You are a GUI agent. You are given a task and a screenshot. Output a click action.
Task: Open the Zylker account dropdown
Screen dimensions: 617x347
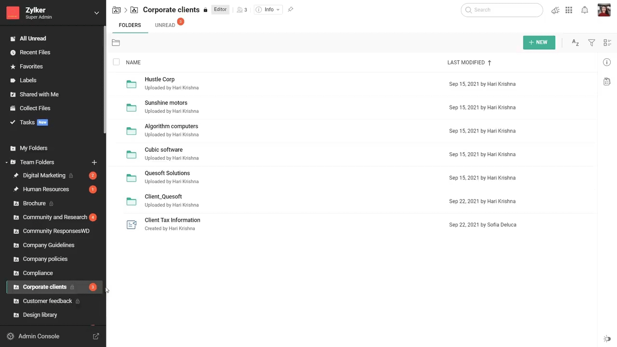(96, 13)
